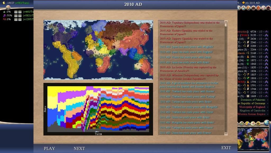Click the event log scroll up arrow
This screenshot has height=153, width=271.
tap(226, 22)
